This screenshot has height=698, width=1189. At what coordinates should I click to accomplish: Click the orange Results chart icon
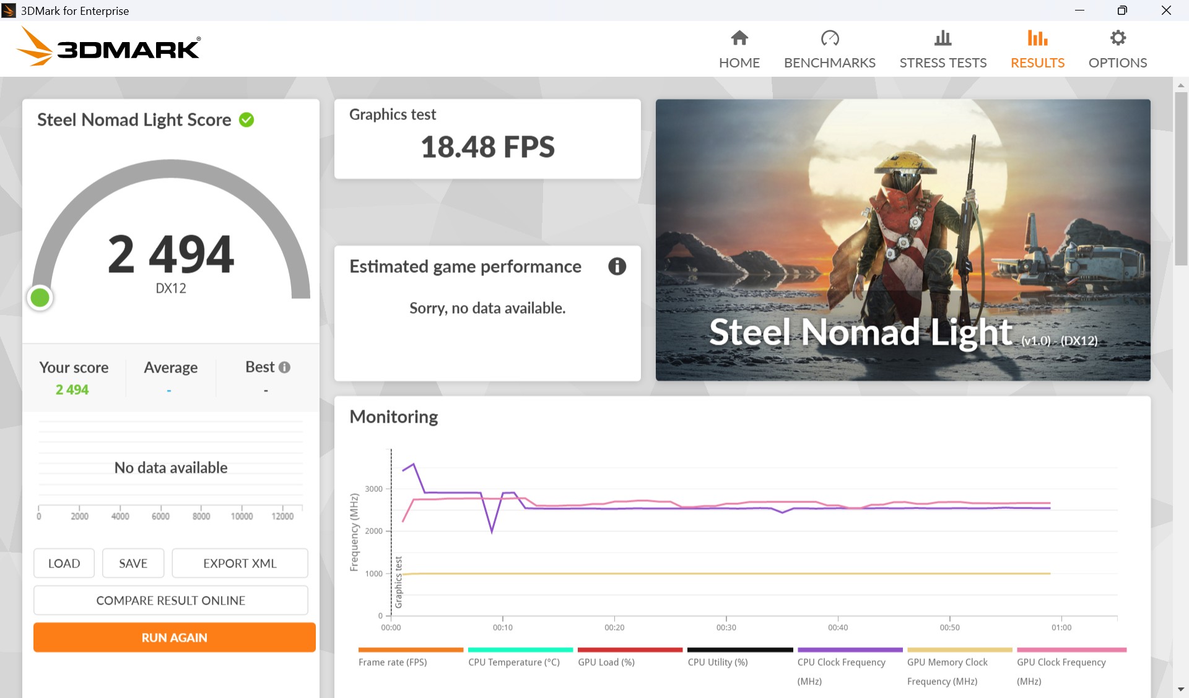click(1037, 38)
